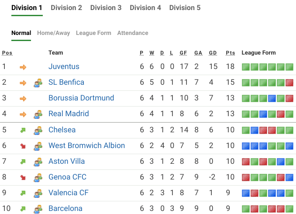Viewport: 296px width, 214px height.
Task: Click the manager icon next to Real Madrid
Action: click(x=38, y=114)
